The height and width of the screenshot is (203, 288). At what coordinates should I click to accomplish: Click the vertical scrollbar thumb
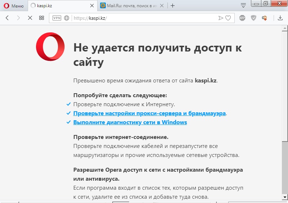(x=285, y=86)
